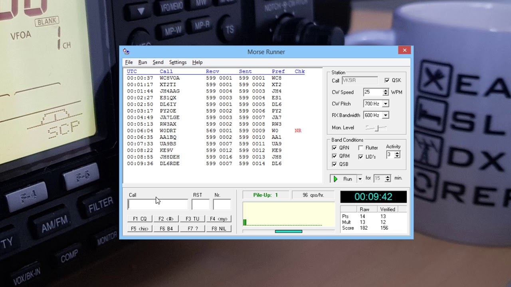
Task: Focus the Nr. entry field
Action: point(222,204)
